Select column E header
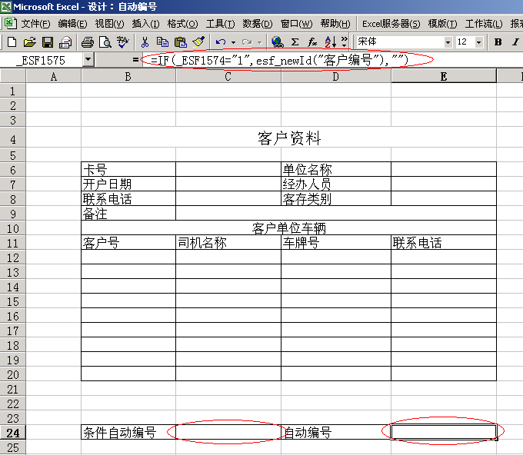Viewport: 523px width, 455px height. (444, 77)
